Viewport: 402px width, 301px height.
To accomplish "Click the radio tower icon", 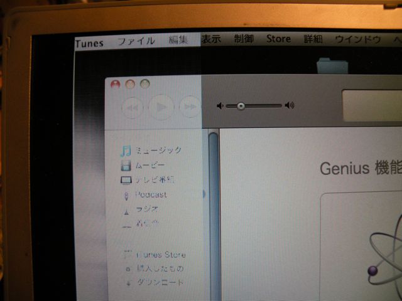I will pos(126,211).
